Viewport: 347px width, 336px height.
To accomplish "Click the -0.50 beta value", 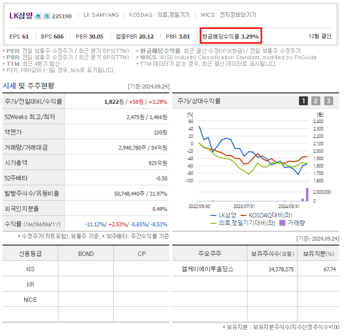I will click(161, 178).
